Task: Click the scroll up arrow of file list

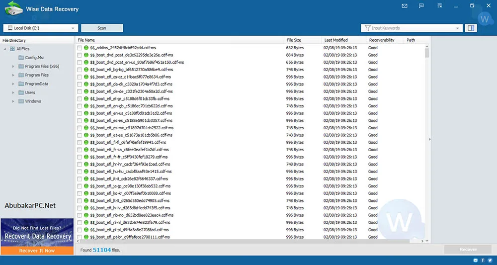Action: click(427, 46)
